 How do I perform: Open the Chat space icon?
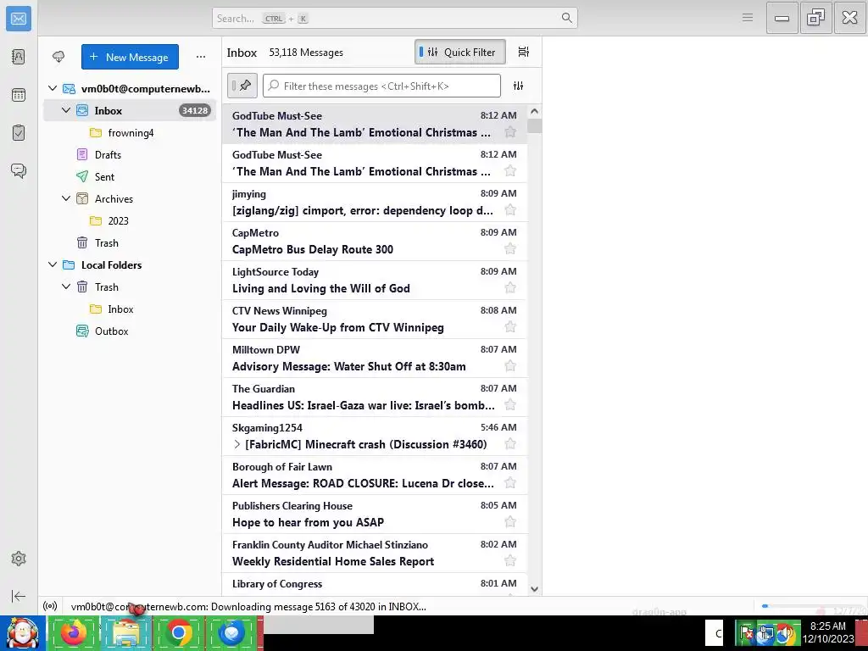click(x=19, y=170)
